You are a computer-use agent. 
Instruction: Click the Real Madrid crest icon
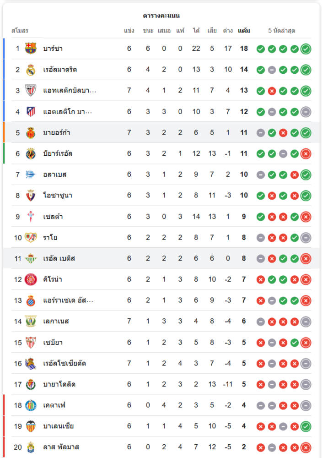coord(31,70)
